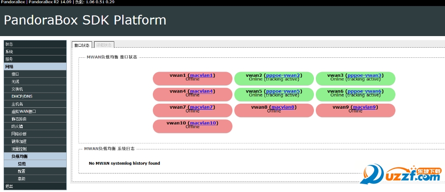Follow the macvlan7 link

tap(201, 107)
